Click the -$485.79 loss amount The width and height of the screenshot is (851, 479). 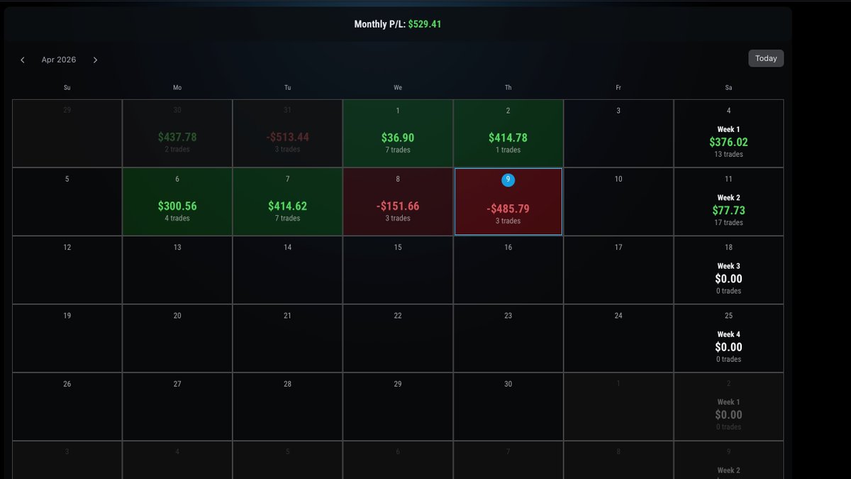point(508,209)
